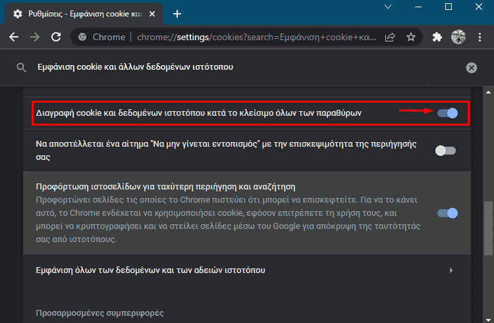Clear the settings search with X

tap(472, 68)
